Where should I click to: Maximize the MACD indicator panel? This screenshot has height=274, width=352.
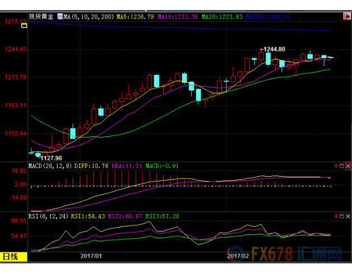[342, 166]
